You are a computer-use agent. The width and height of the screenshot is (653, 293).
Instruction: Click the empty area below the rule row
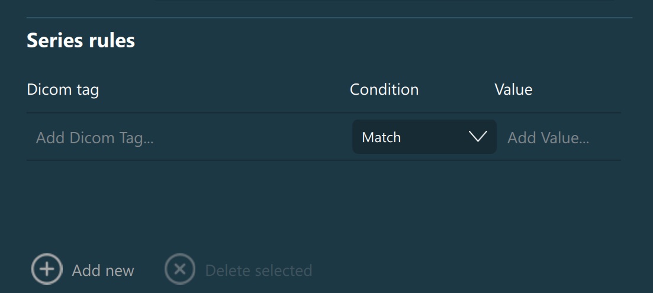point(323,201)
